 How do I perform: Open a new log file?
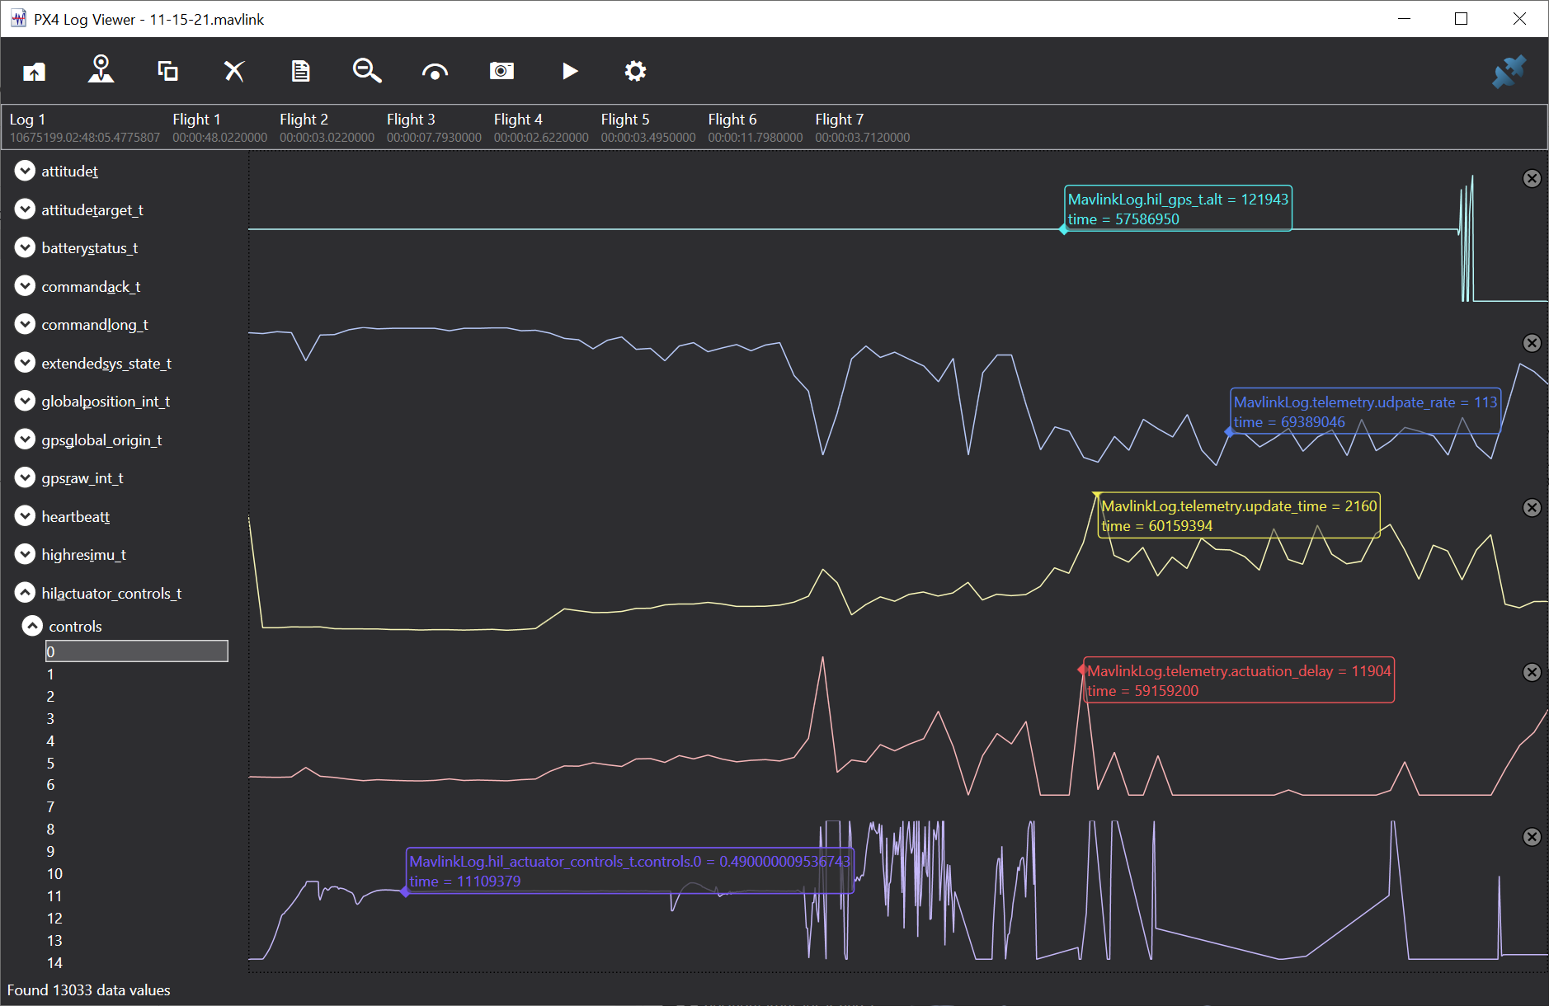34,71
